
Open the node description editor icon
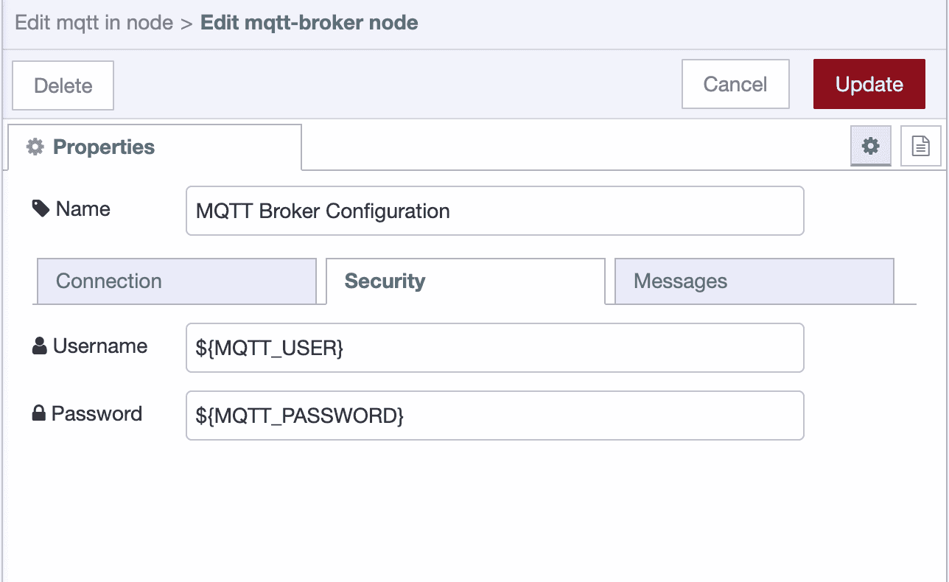tap(921, 146)
